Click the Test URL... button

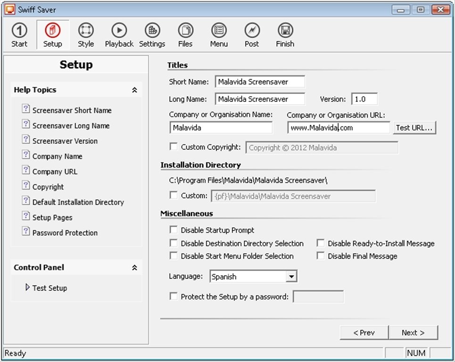pos(414,128)
